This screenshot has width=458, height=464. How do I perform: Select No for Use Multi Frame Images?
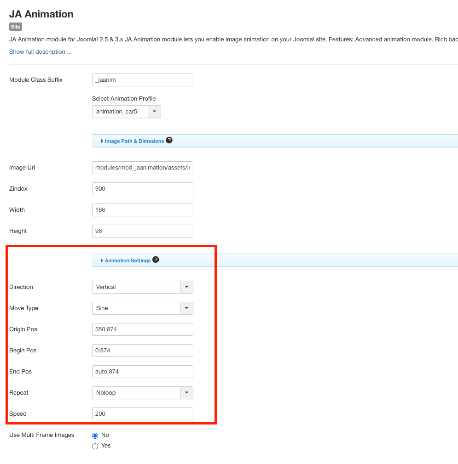(95, 435)
